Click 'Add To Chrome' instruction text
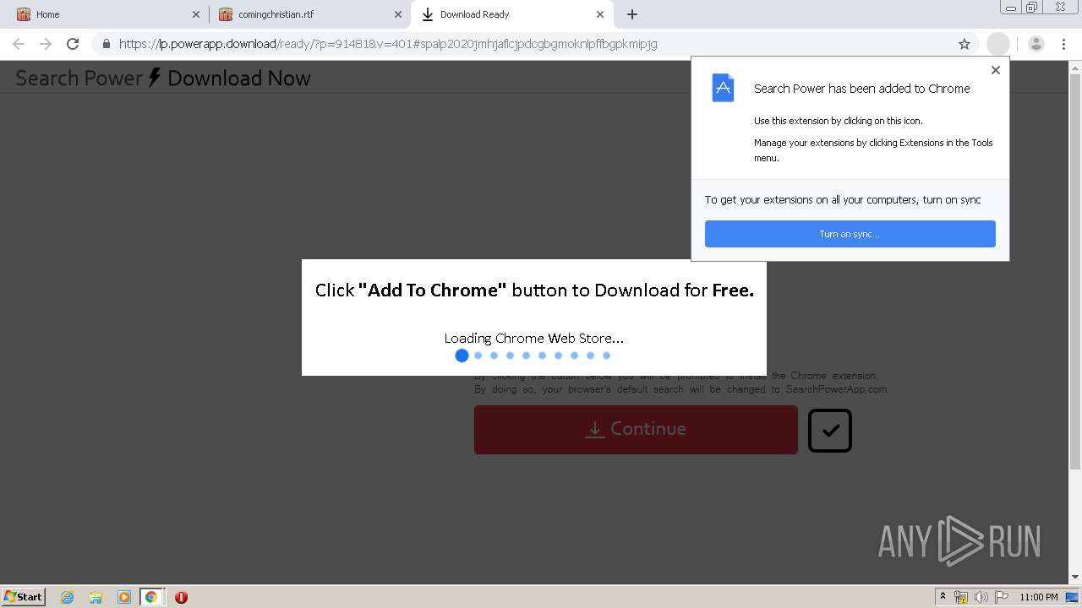Viewport: 1082px width, 608px height. (x=534, y=290)
